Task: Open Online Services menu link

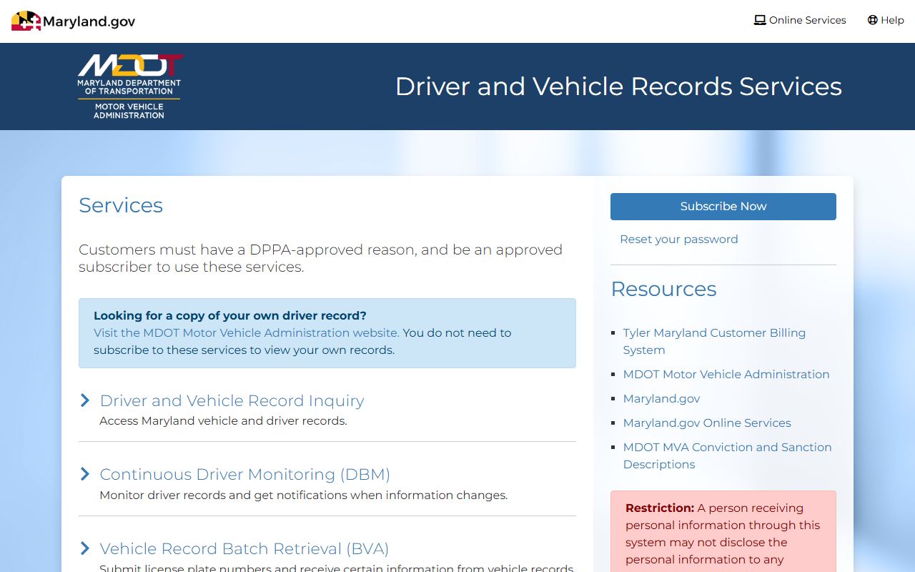Action: pos(800,20)
